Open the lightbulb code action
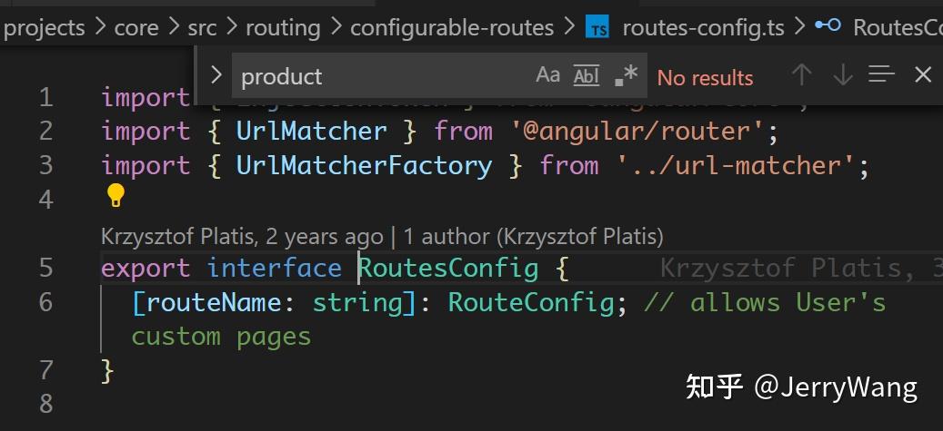Viewport: 943px width, 431px height. (x=115, y=196)
